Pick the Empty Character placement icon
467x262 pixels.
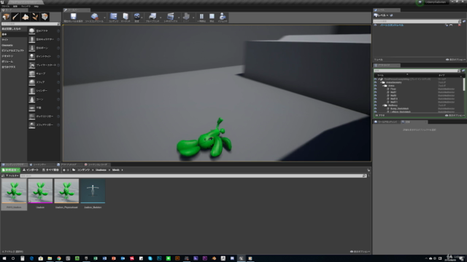coord(32,39)
